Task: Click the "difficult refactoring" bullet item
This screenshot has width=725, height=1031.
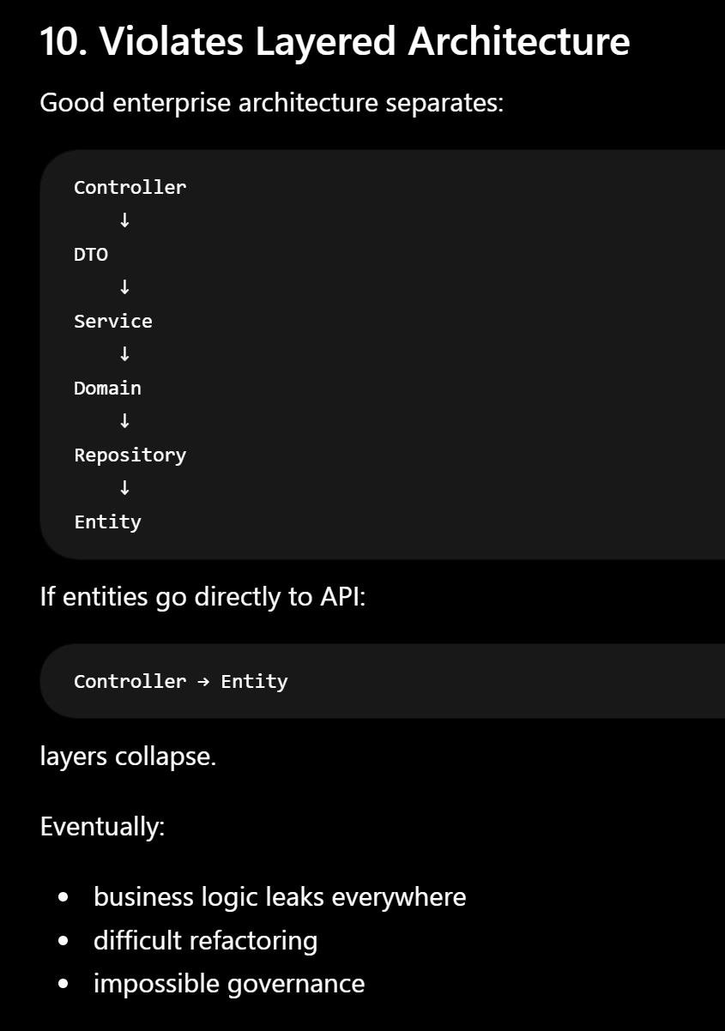Action: tap(205, 940)
